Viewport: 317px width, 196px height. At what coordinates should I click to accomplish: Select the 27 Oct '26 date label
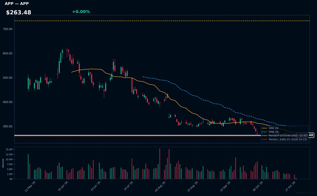[290, 187]
